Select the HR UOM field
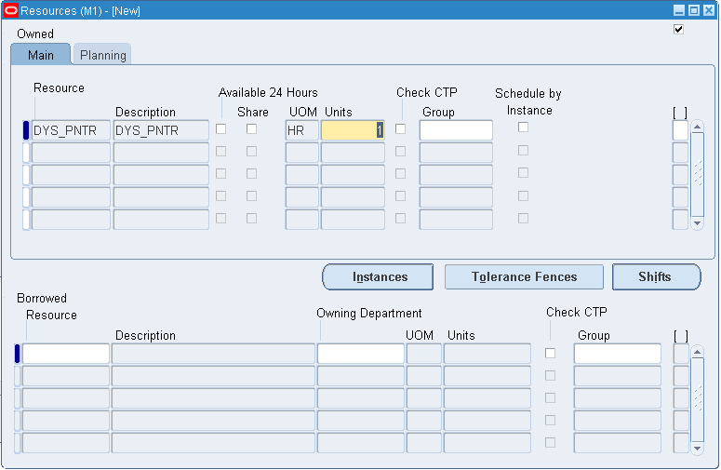 (302, 130)
